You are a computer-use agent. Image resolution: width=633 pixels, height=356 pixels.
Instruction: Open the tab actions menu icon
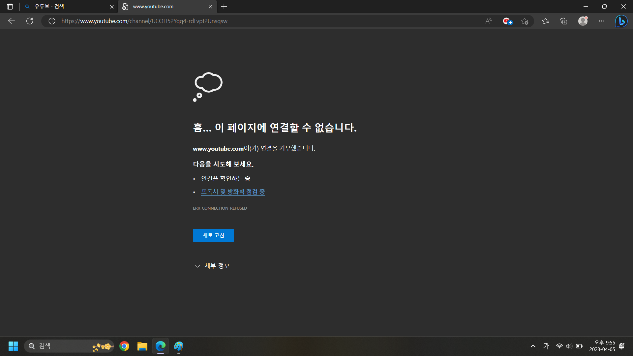(x=10, y=7)
